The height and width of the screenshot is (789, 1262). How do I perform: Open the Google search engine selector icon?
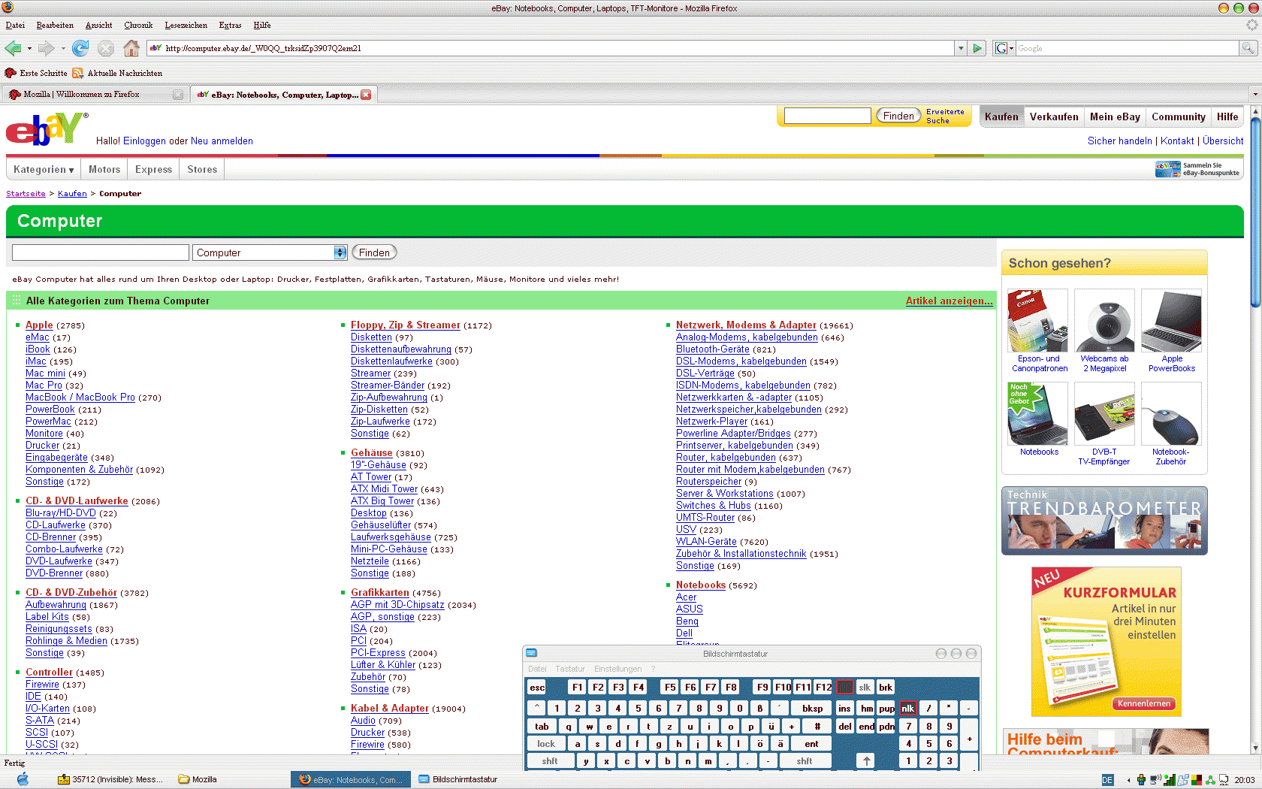pos(1004,48)
